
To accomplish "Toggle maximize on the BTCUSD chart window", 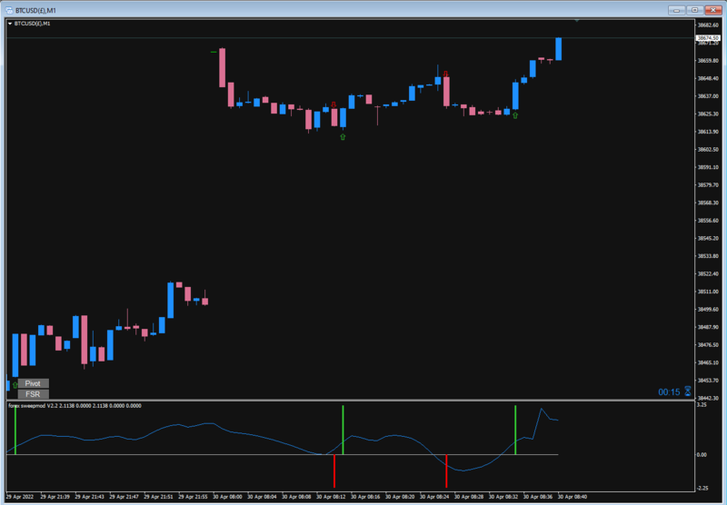I will point(694,10).
